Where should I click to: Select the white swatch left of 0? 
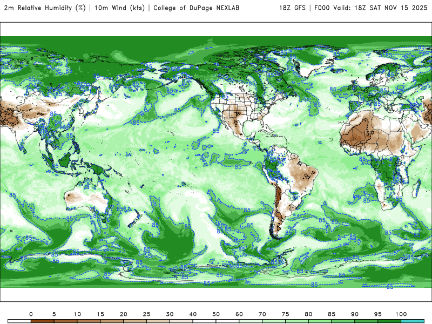tap(19, 321)
